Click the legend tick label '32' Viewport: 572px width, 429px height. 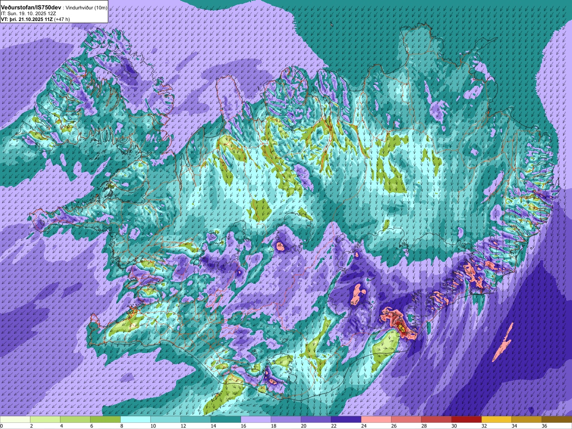484,426
